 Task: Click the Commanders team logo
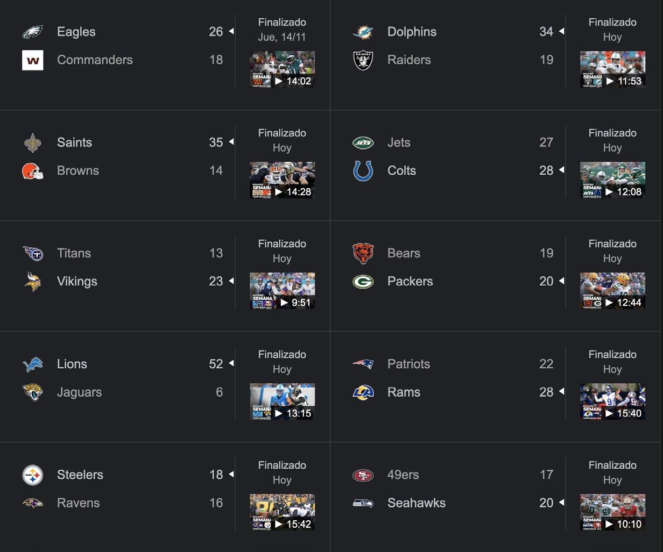click(x=32, y=60)
